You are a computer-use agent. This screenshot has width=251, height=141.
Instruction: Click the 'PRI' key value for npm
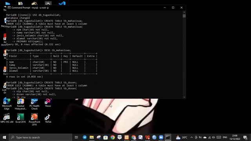coord(65,62)
